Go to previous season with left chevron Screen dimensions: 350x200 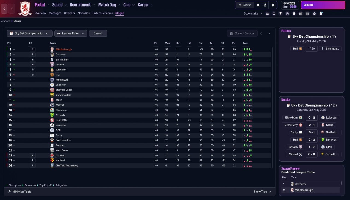261,33
